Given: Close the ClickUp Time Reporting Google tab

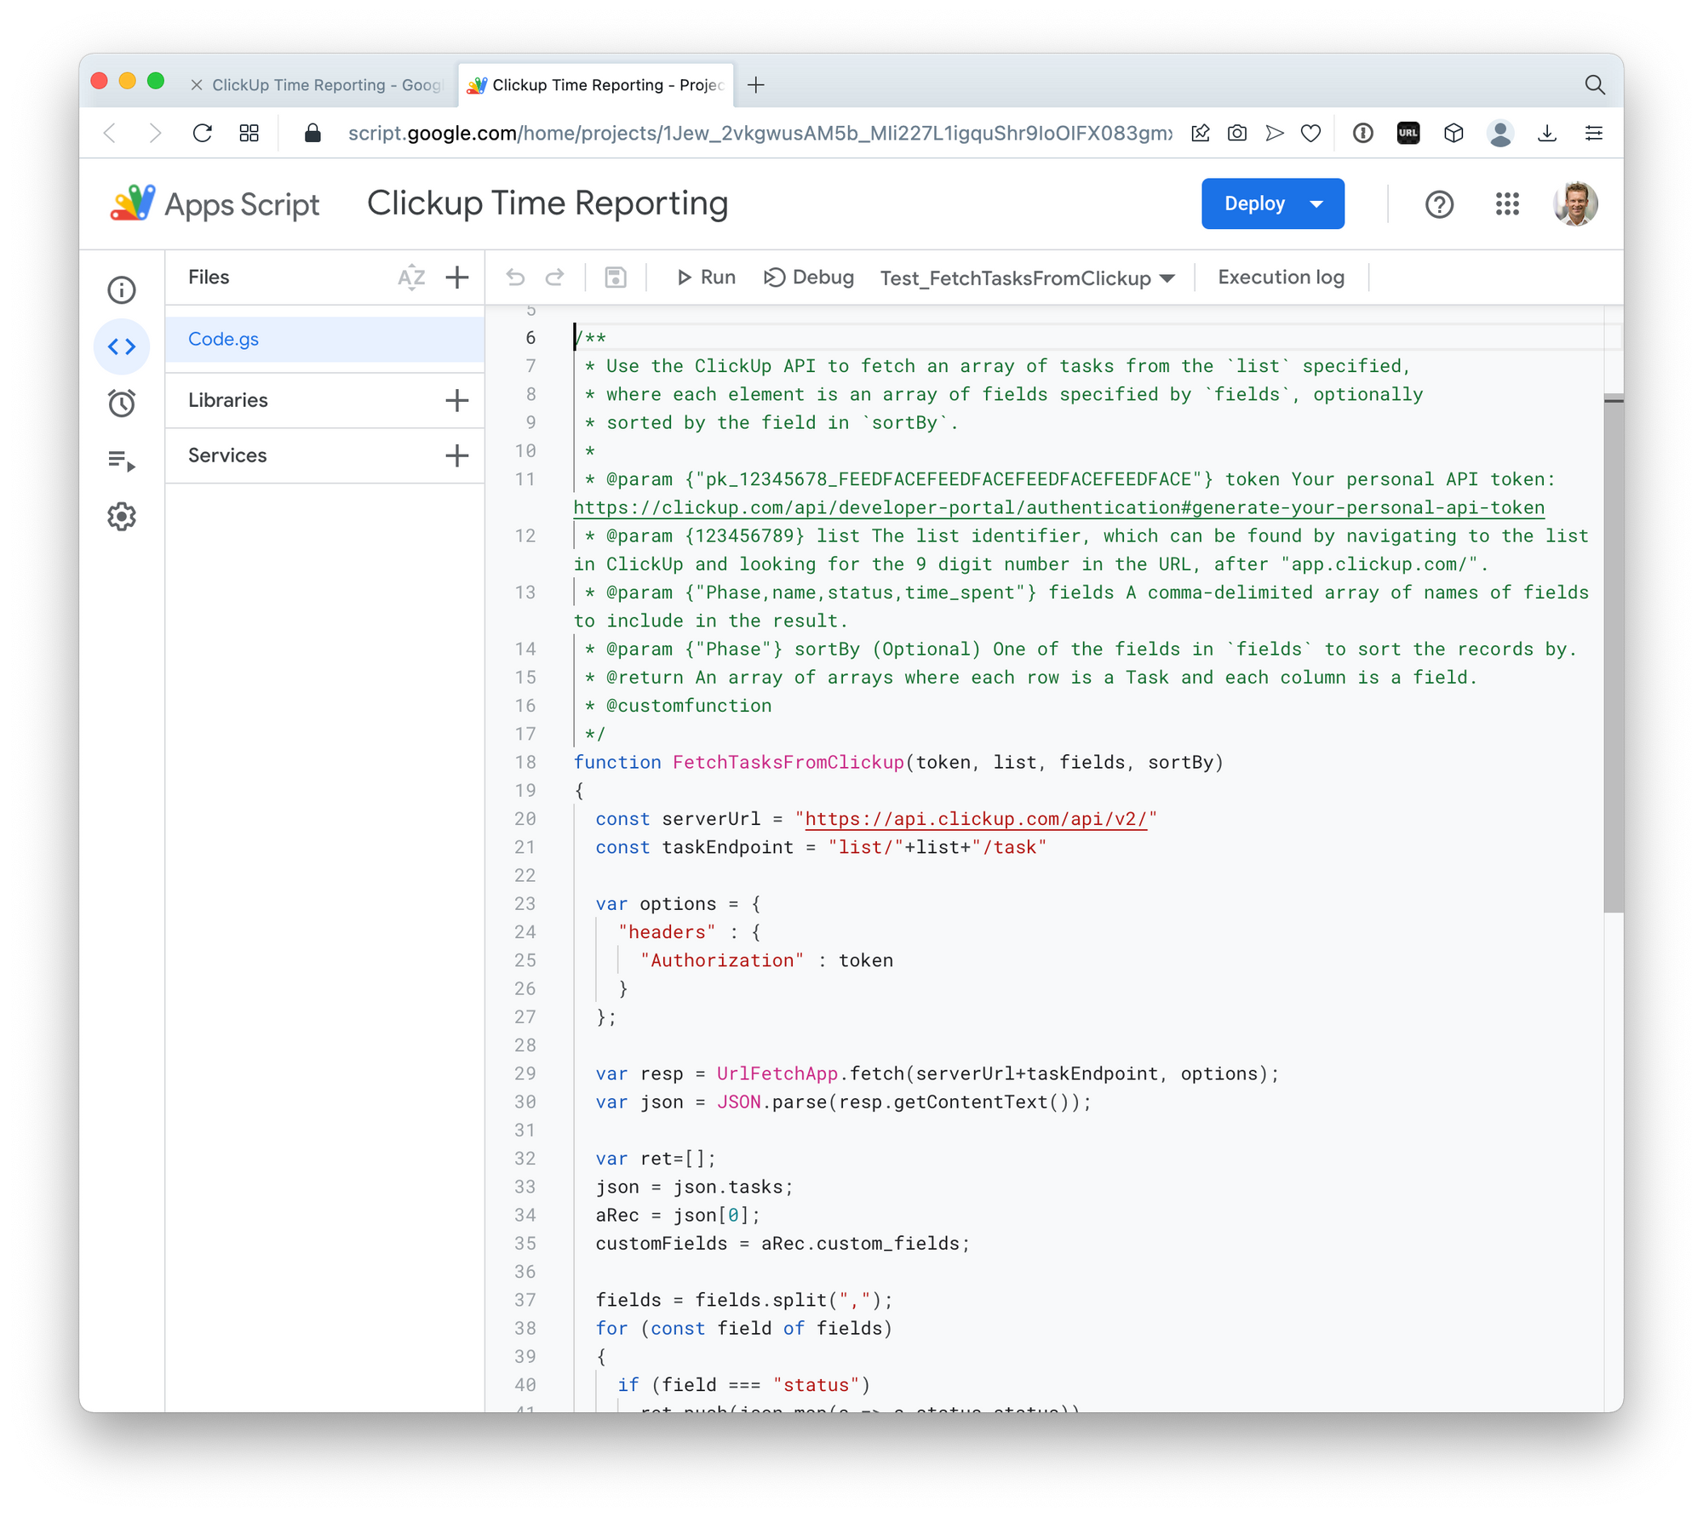Looking at the screenshot, I should point(197,85).
